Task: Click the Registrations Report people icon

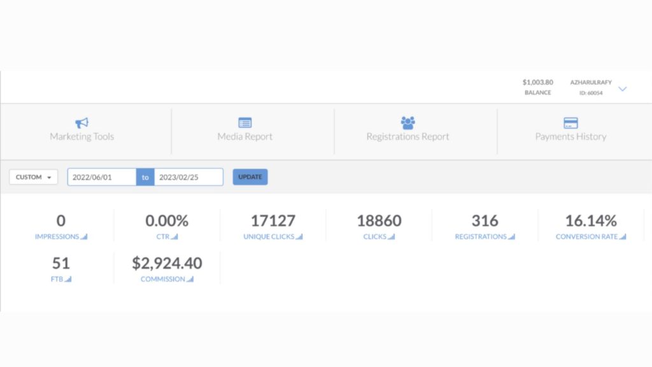Action: 407,122
